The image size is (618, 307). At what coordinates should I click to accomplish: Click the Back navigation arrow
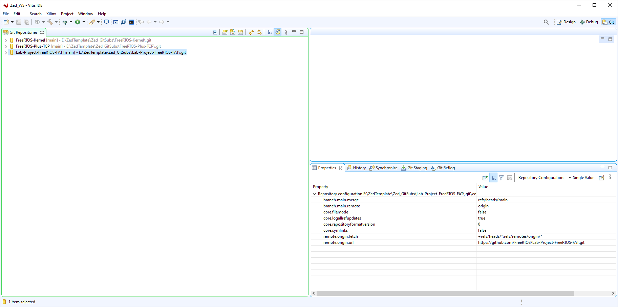(149, 22)
